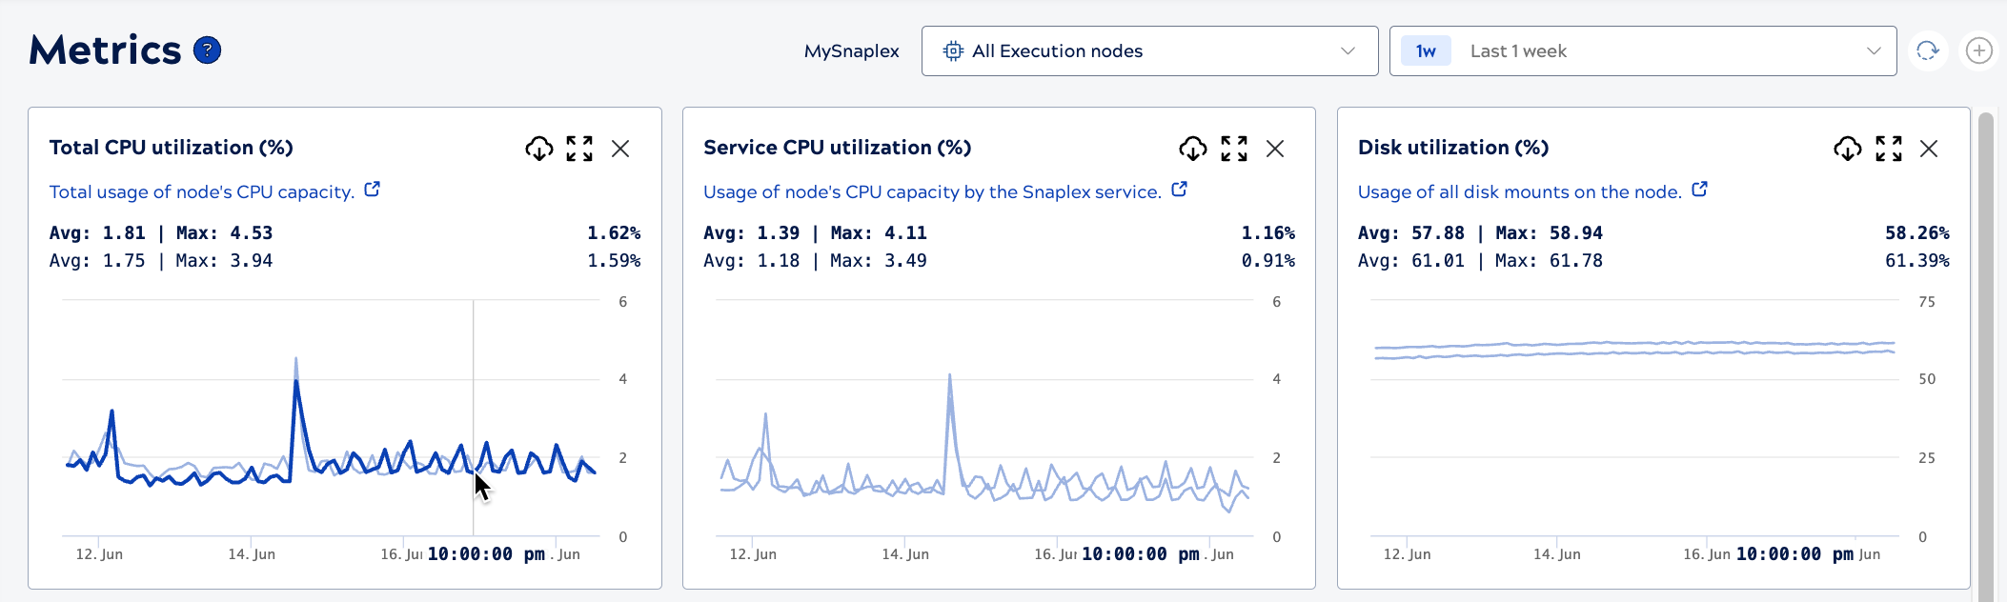Screen dimensions: 2007x602
Task: Open the Last 1 week time range dropdown
Action: click(1642, 50)
